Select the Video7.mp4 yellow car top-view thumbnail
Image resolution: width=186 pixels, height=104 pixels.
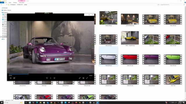(173, 79)
